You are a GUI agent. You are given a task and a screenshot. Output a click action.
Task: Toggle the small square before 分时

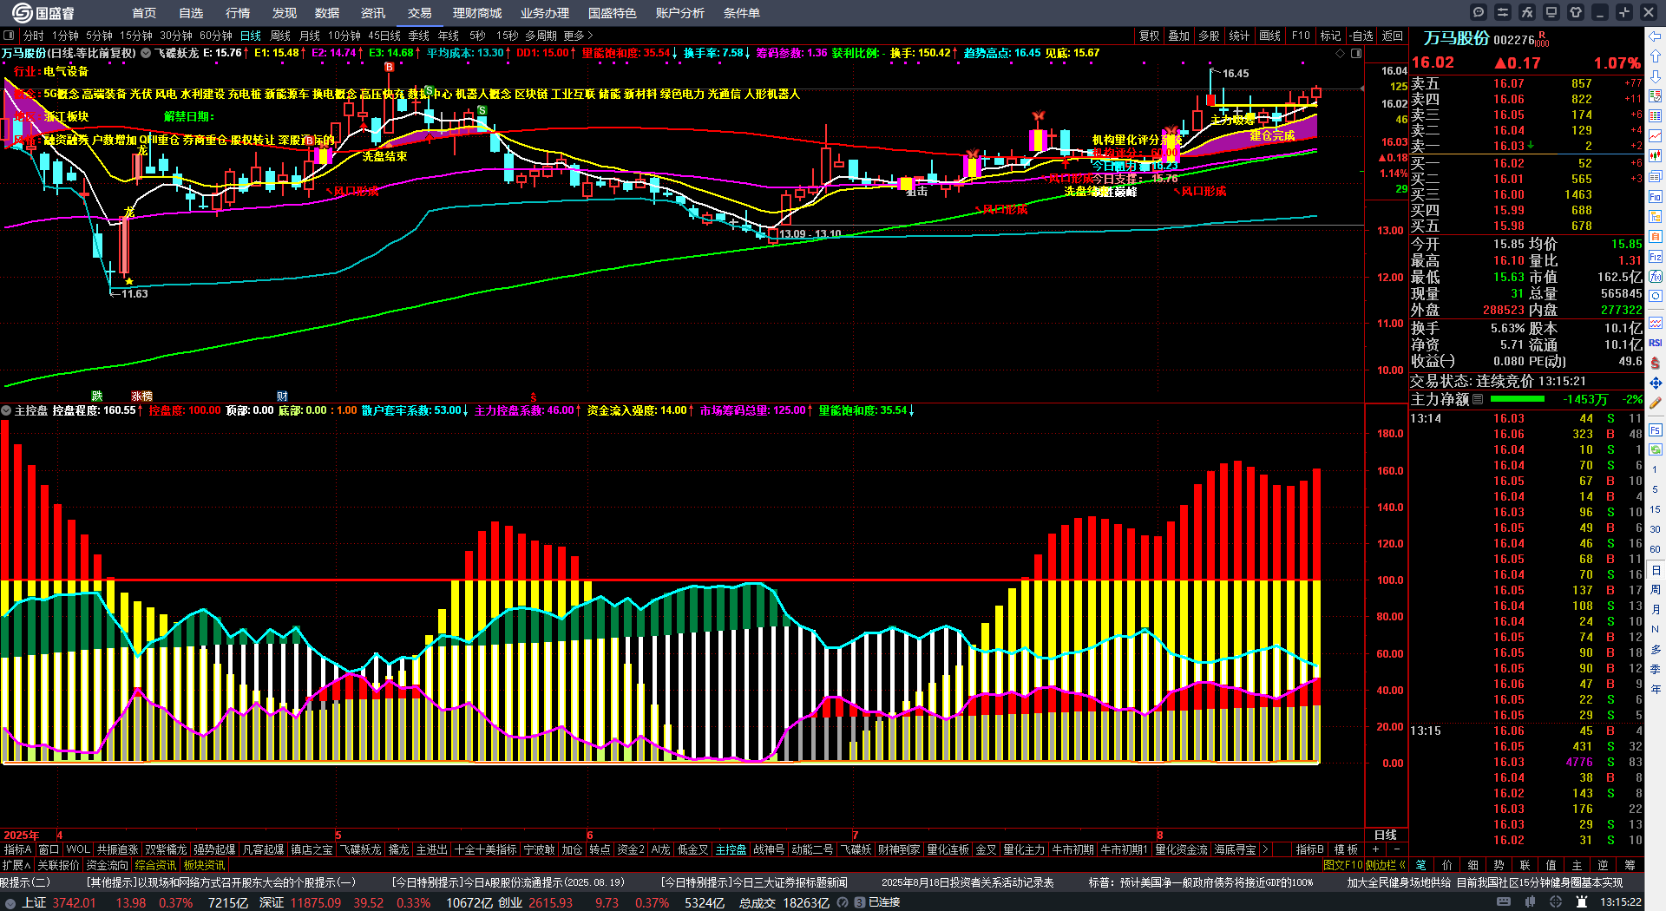[9, 36]
